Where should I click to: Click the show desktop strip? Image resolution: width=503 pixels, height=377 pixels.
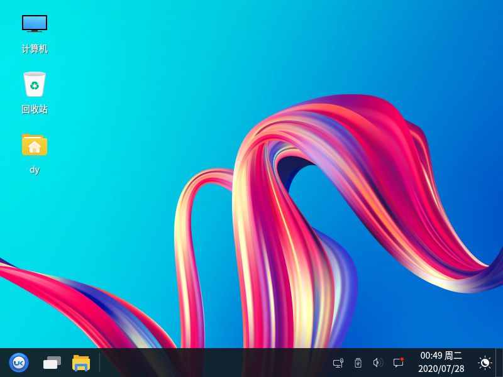pos(499,363)
